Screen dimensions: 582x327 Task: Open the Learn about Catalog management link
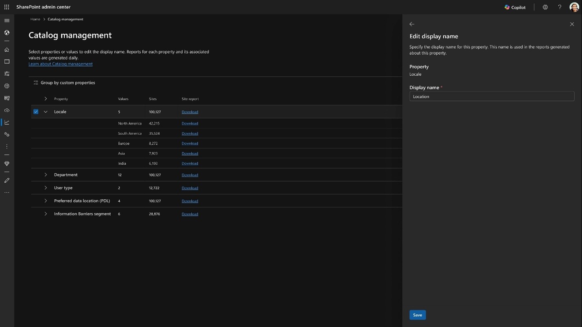click(x=60, y=64)
